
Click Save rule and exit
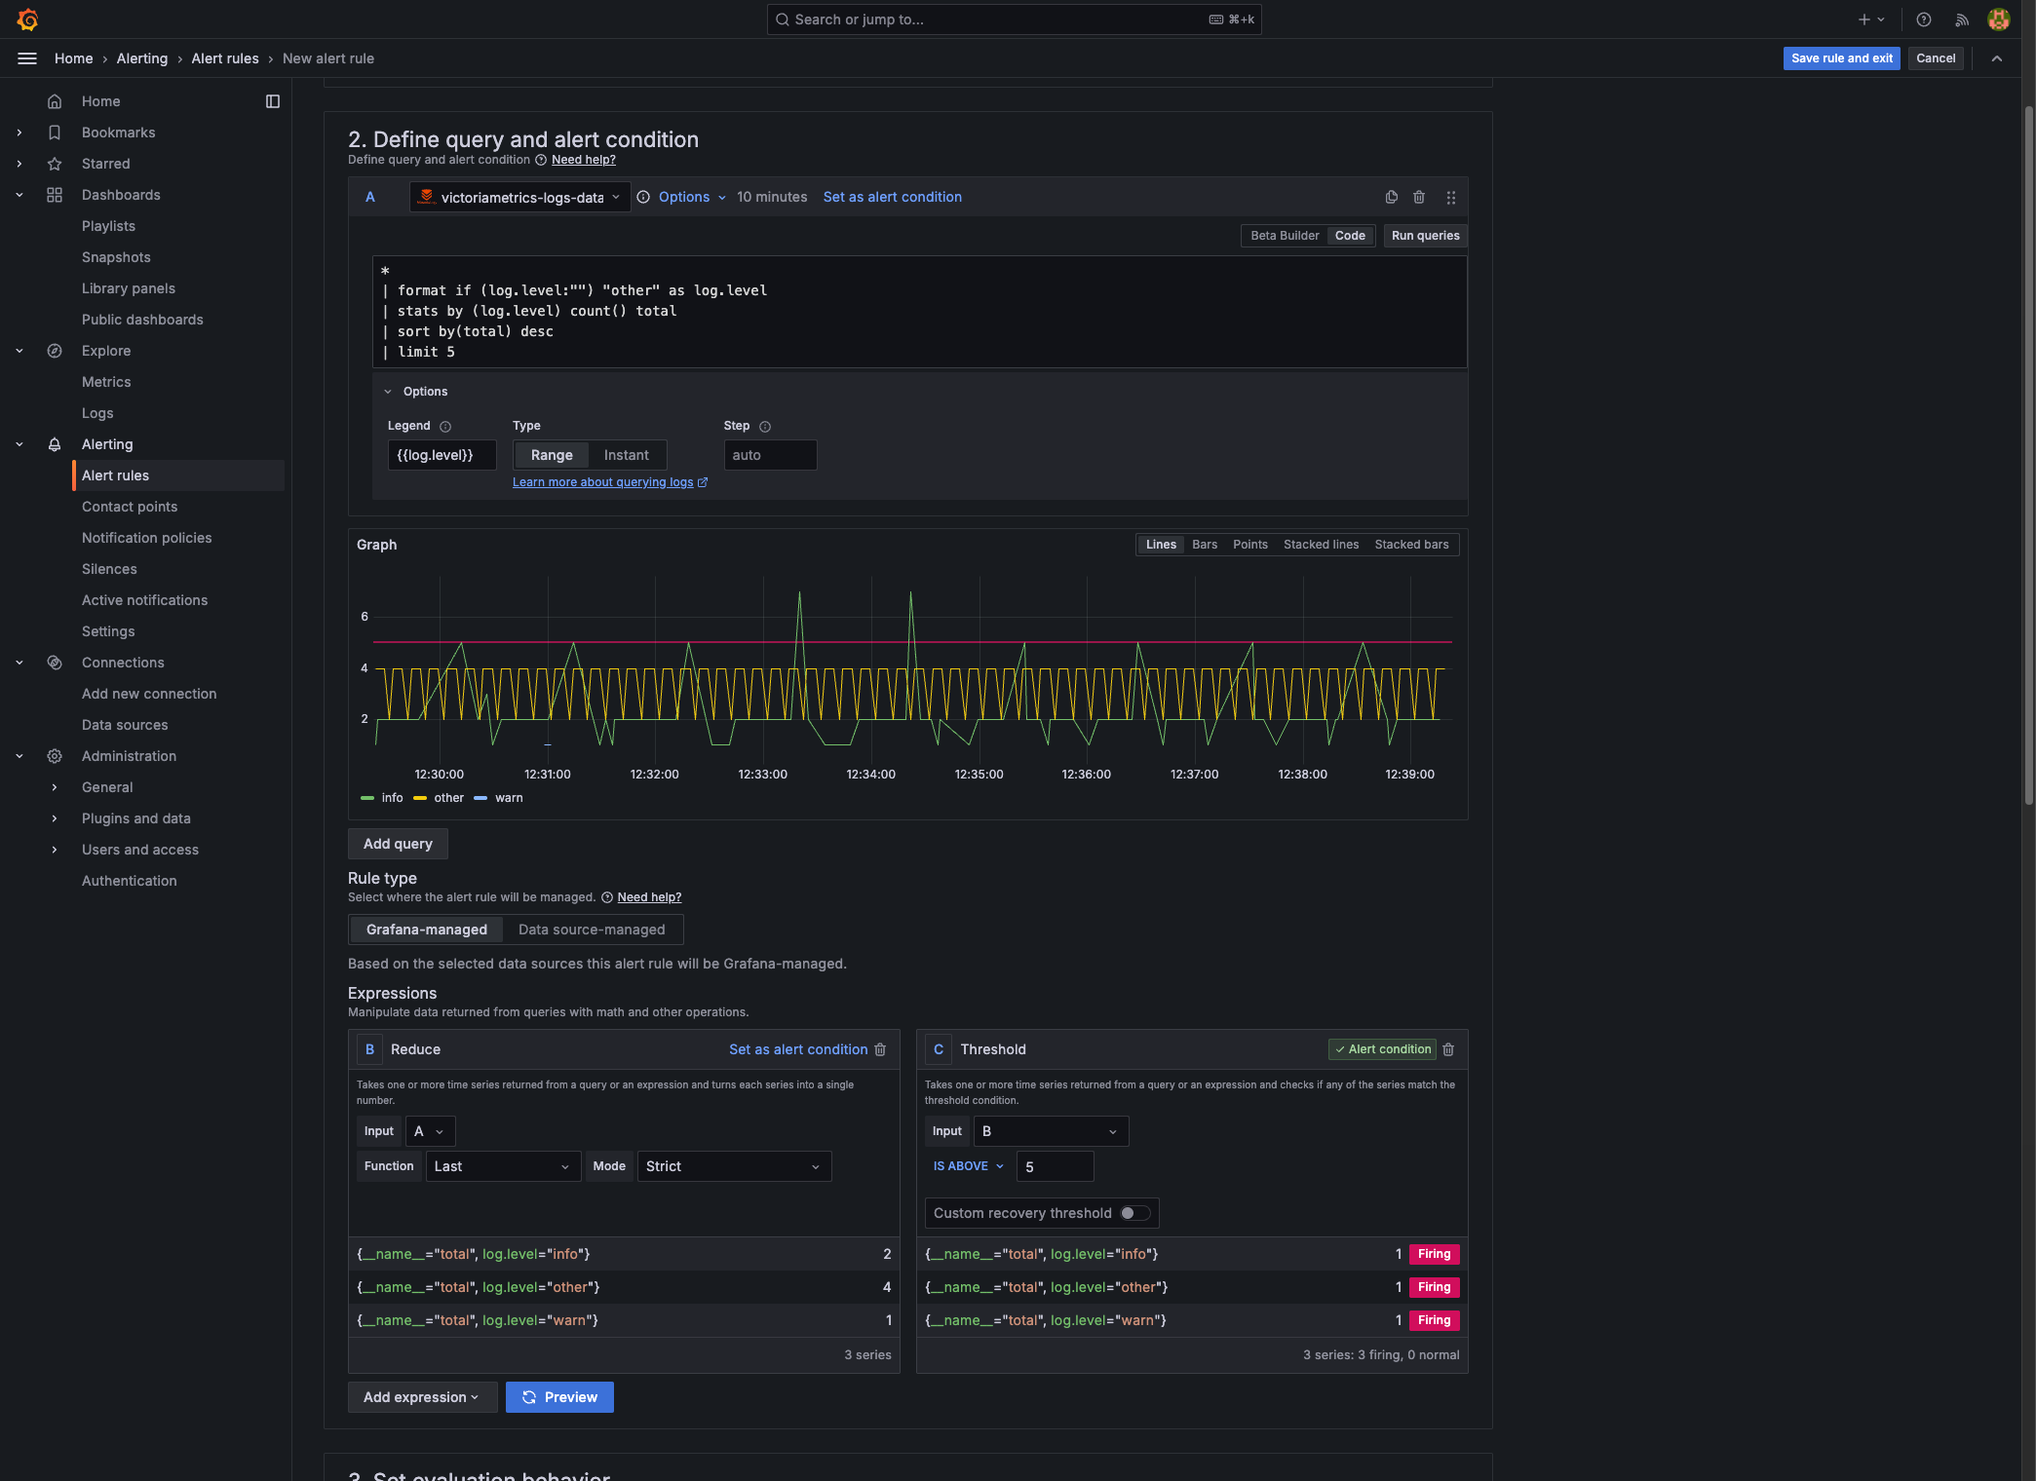tap(1841, 58)
